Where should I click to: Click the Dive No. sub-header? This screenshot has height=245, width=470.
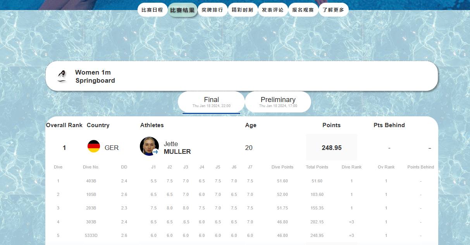(91, 167)
